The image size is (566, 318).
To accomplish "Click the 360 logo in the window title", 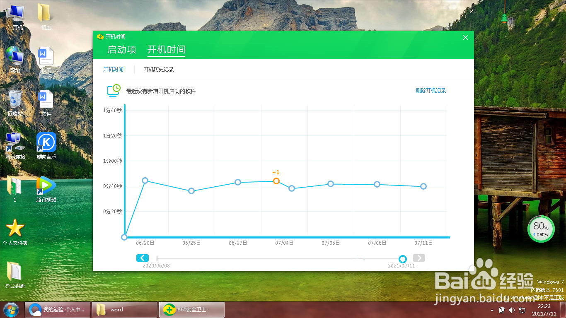I will 100,37.
